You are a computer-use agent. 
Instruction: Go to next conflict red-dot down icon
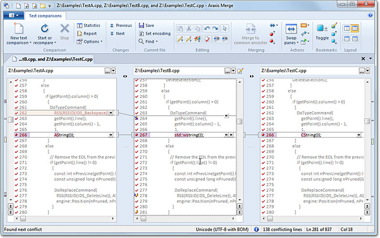[272, 42]
